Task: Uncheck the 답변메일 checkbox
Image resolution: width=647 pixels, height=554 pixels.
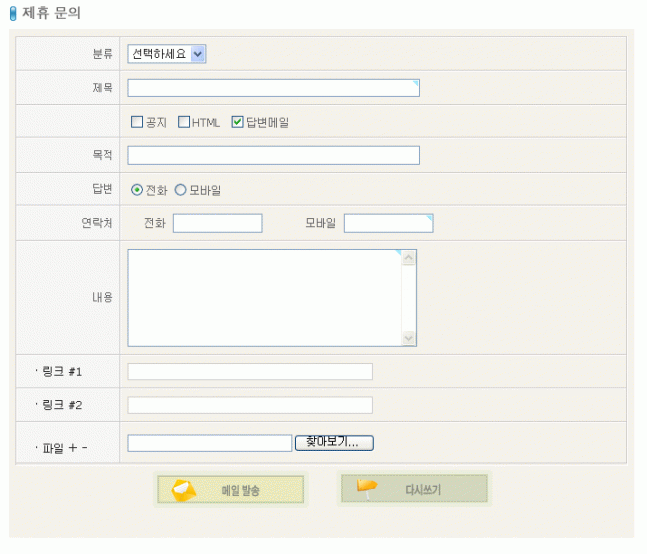Action: click(237, 122)
